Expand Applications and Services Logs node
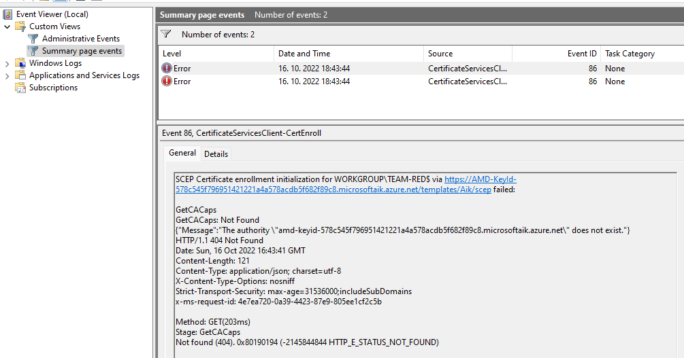This screenshot has width=684, height=358. point(7,76)
